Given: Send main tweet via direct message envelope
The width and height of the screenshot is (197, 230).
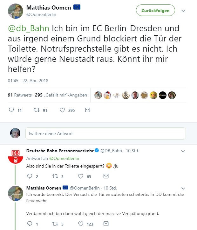Looking at the screenshot, I should pyautogui.click(x=88, y=110).
